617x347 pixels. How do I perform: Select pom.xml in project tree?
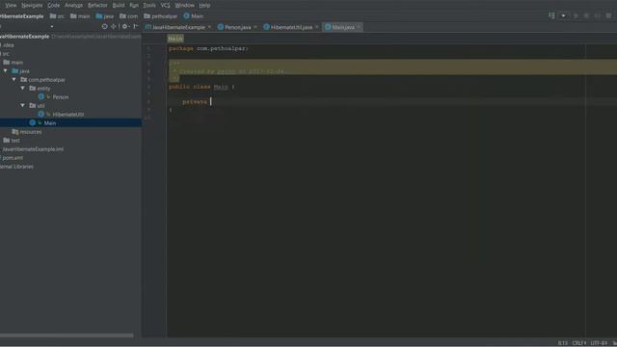pos(12,158)
